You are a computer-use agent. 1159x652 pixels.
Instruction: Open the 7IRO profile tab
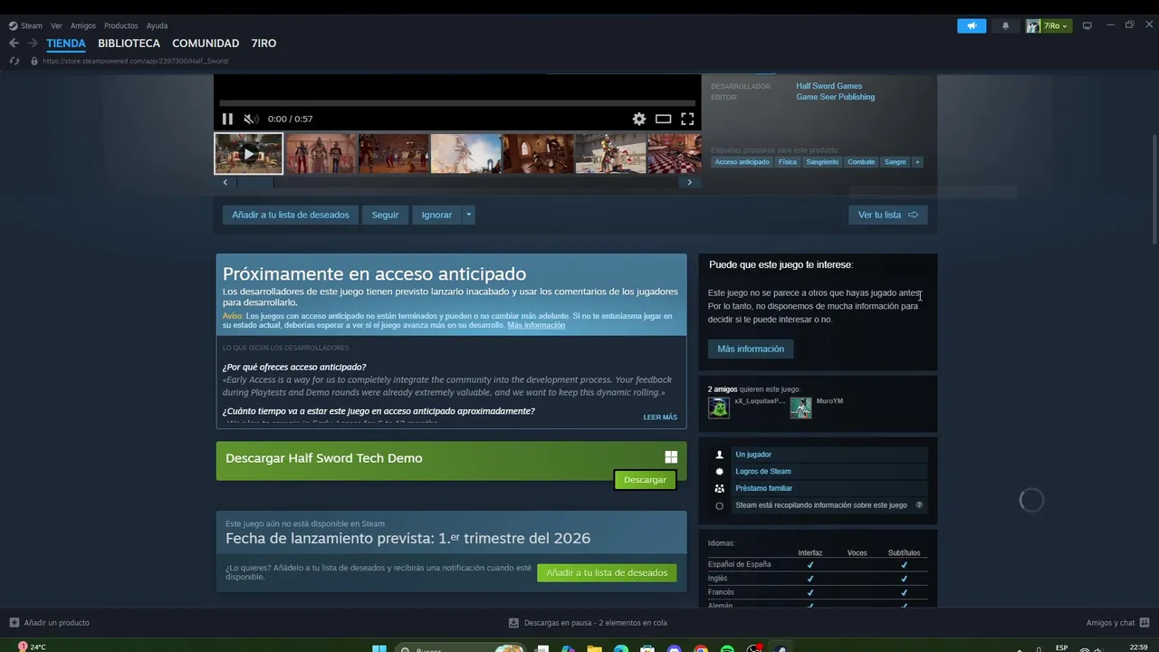(263, 43)
